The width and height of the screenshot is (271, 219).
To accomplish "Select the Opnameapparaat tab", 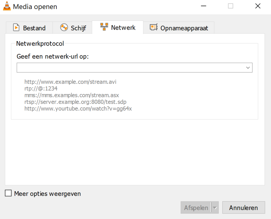I will 179,28.
